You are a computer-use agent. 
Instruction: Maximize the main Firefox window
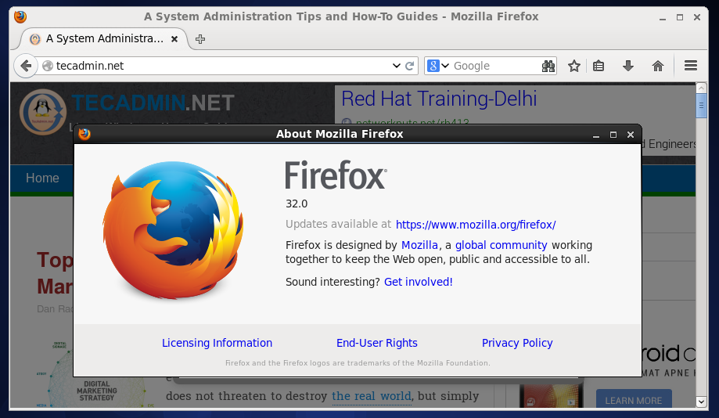tap(680, 17)
